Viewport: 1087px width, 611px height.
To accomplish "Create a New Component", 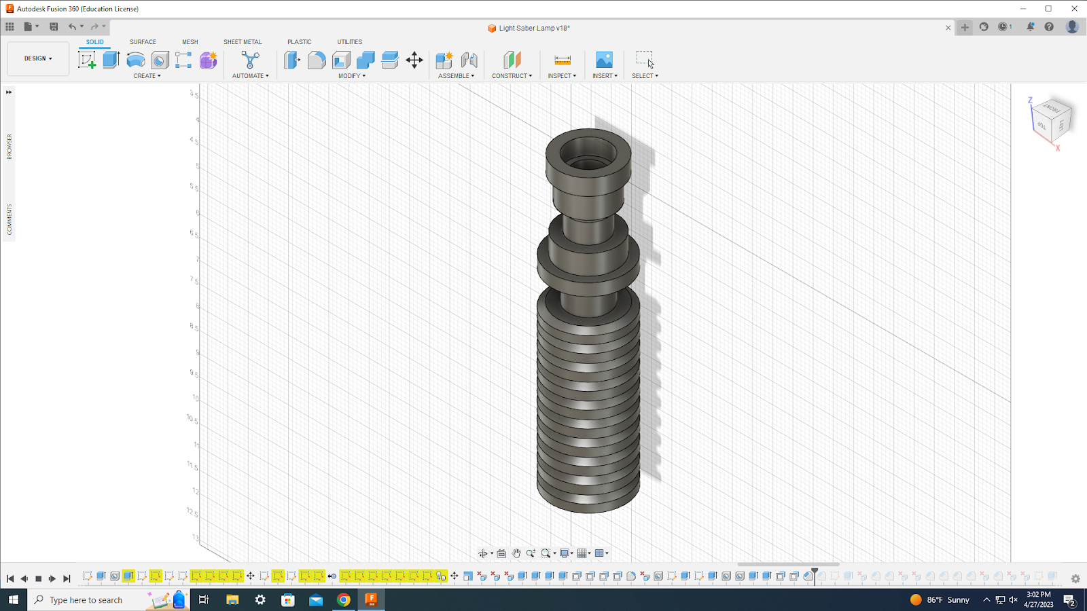I will (x=444, y=60).
